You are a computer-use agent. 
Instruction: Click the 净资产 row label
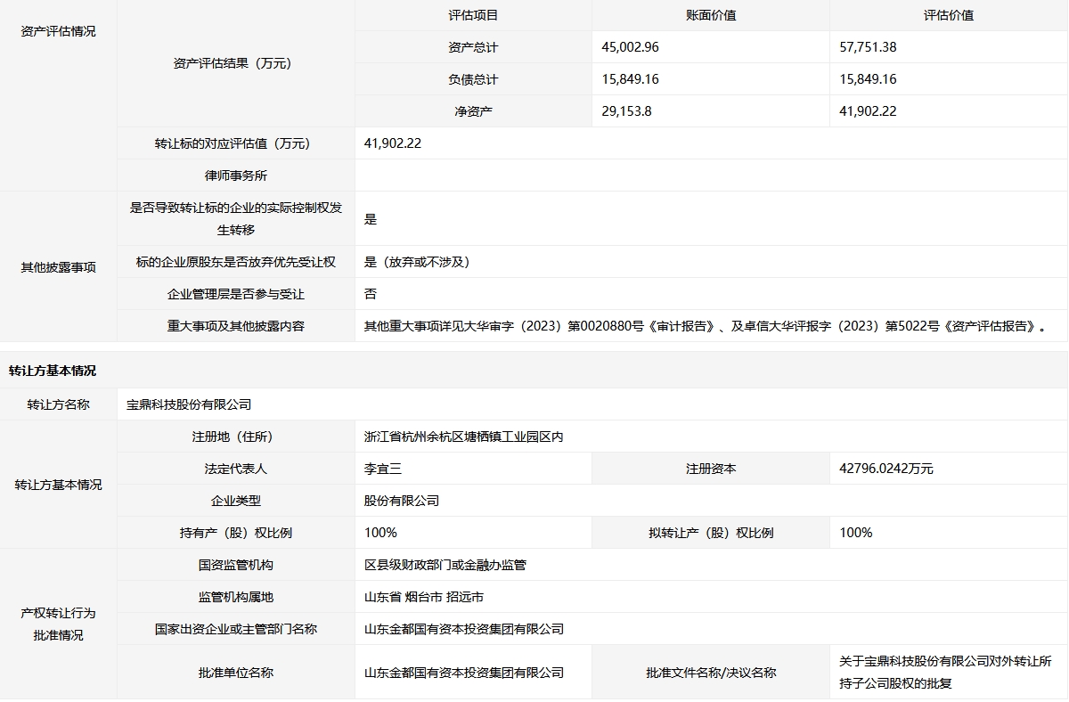(473, 111)
